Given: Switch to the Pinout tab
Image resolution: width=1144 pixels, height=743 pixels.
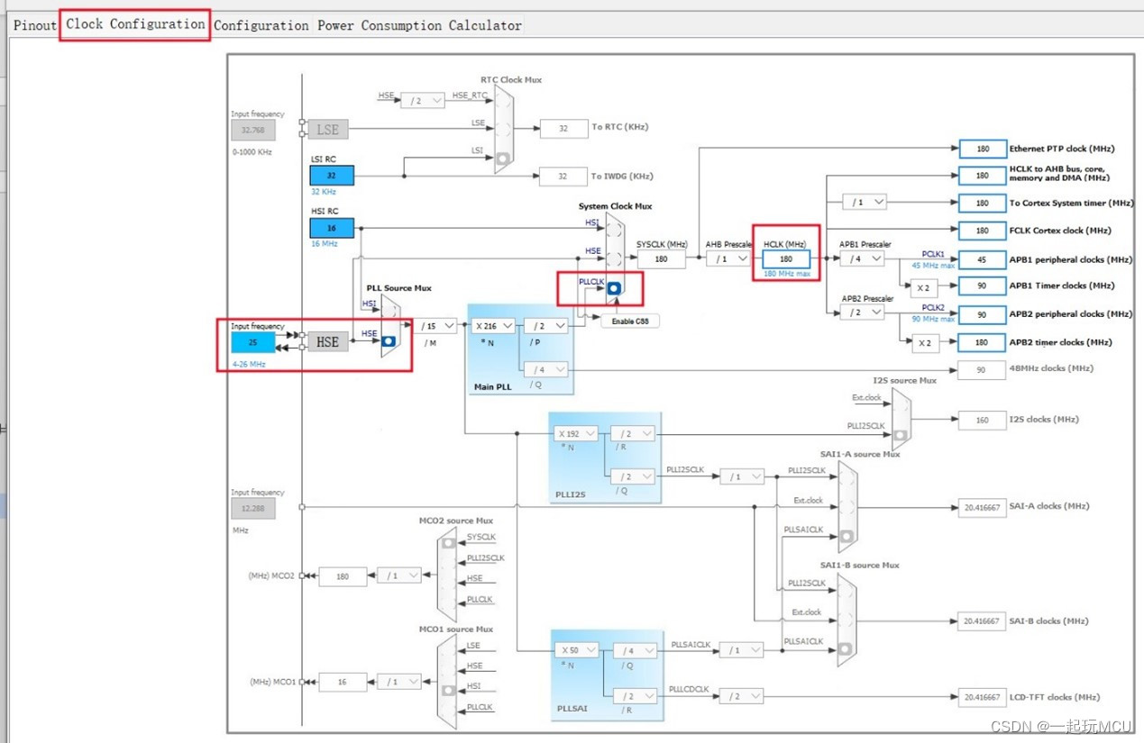Looking at the screenshot, I should click(33, 25).
